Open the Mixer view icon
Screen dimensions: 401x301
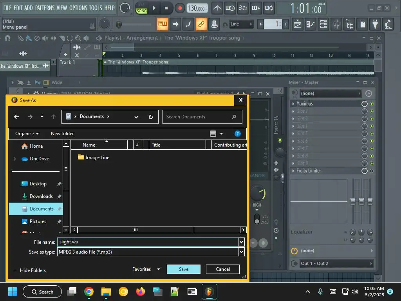[x=336, y=24]
